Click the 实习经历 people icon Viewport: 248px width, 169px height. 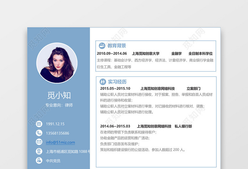tap(103, 82)
